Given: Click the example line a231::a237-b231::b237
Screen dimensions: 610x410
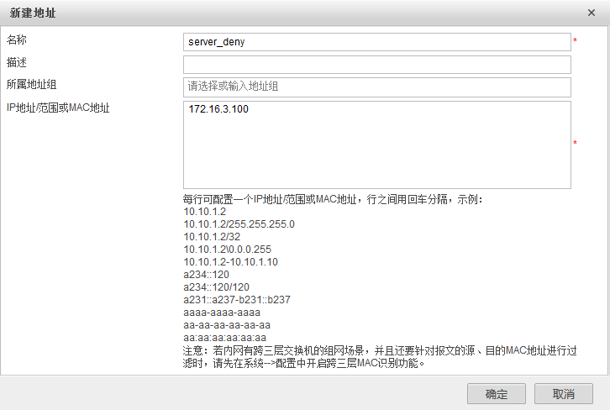Looking at the screenshot, I should coord(237,300).
